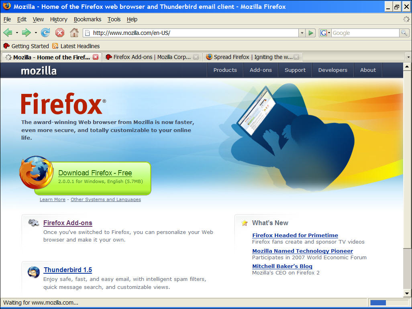Open the Help menu
Screen dimensions: 412x309
132,19
